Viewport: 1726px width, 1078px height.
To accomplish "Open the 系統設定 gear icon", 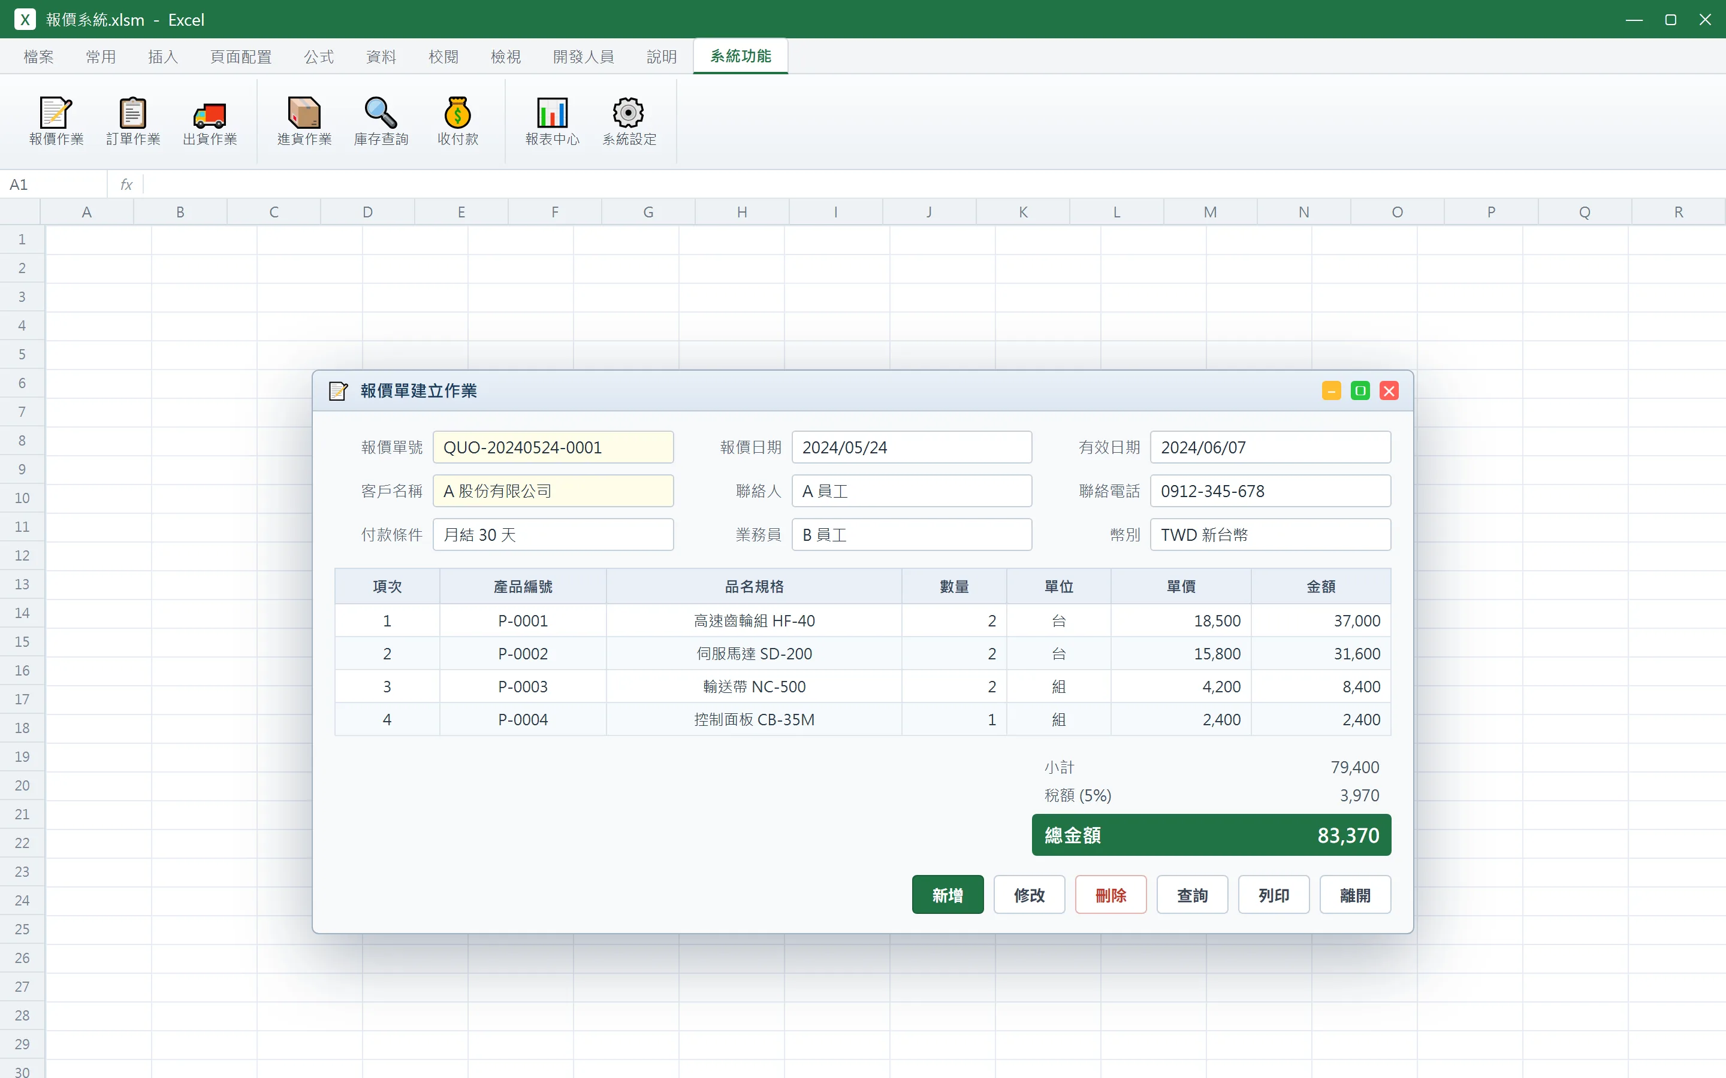I will 629,121.
